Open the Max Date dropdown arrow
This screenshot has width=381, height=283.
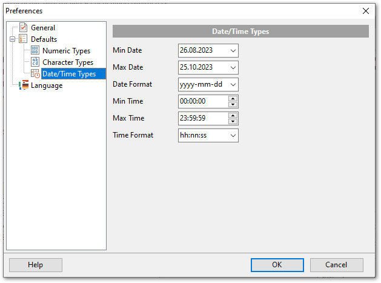(x=233, y=68)
